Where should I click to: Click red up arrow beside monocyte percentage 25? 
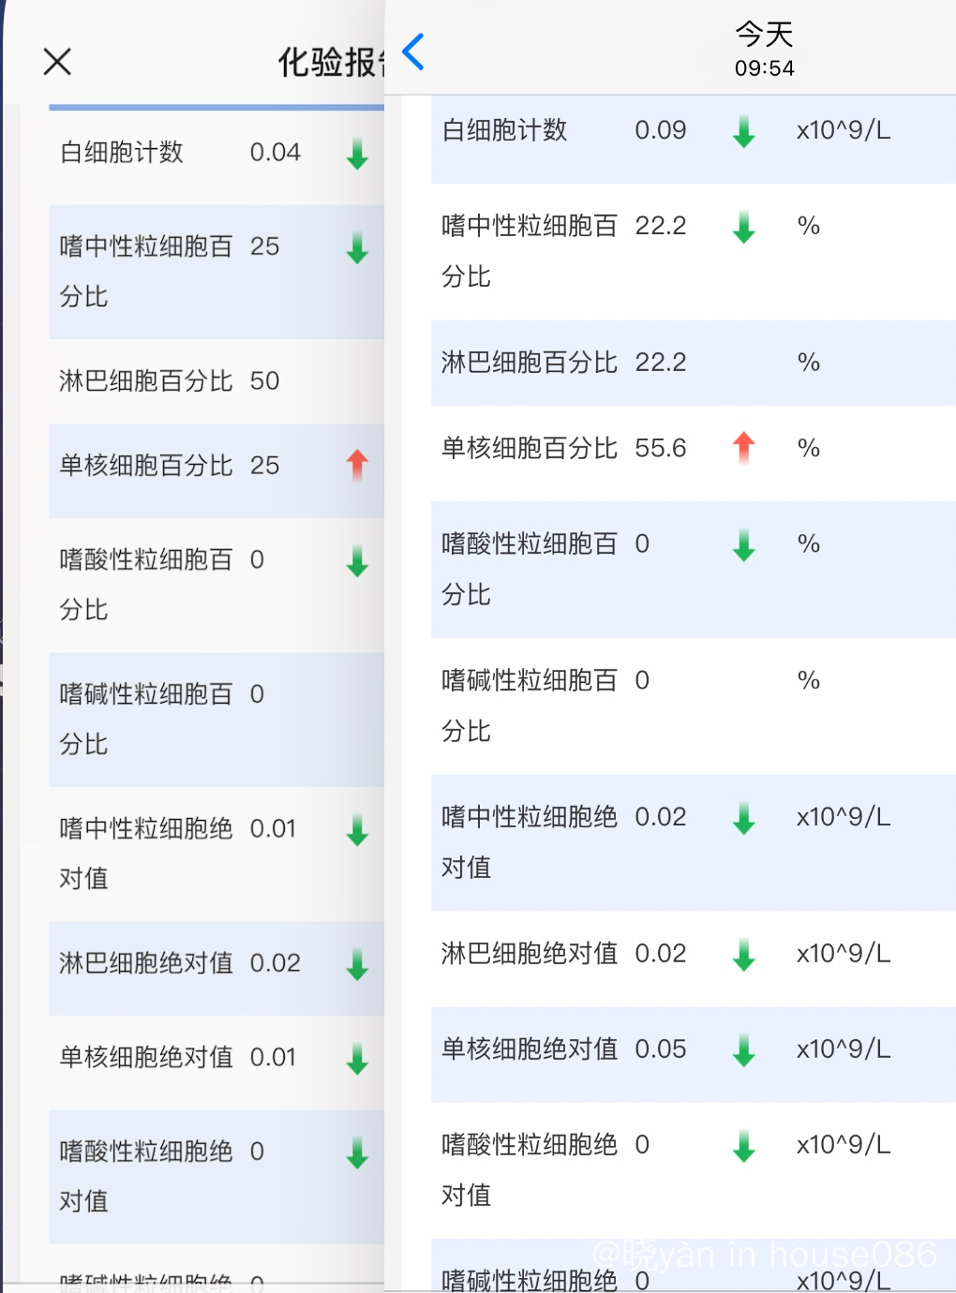pyautogui.click(x=357, y=465)
